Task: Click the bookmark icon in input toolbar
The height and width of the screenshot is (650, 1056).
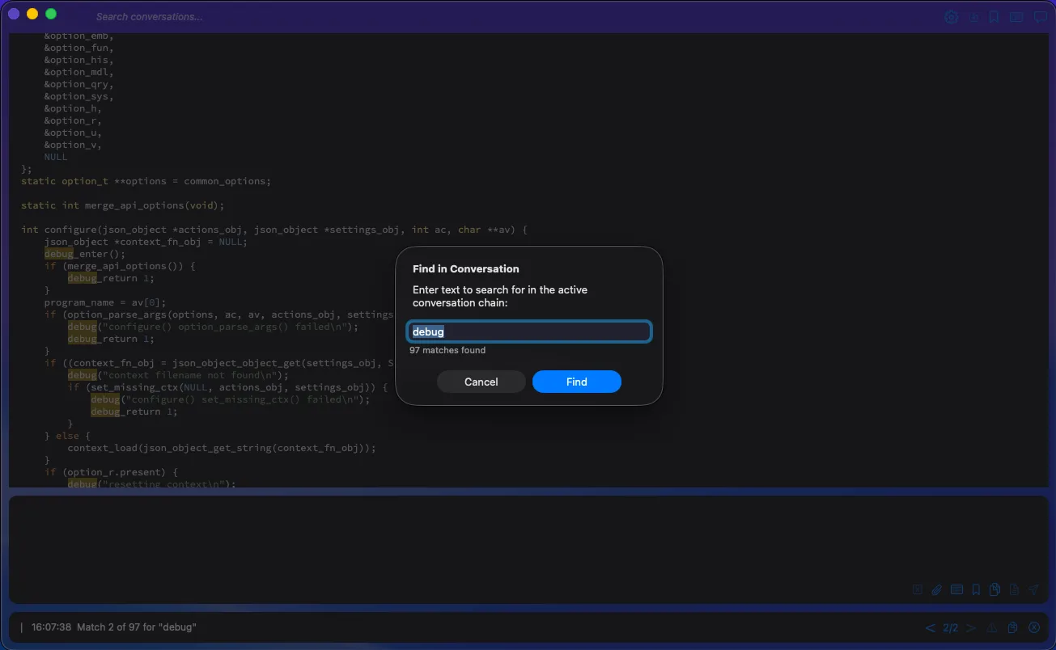Action: (976, 590)
